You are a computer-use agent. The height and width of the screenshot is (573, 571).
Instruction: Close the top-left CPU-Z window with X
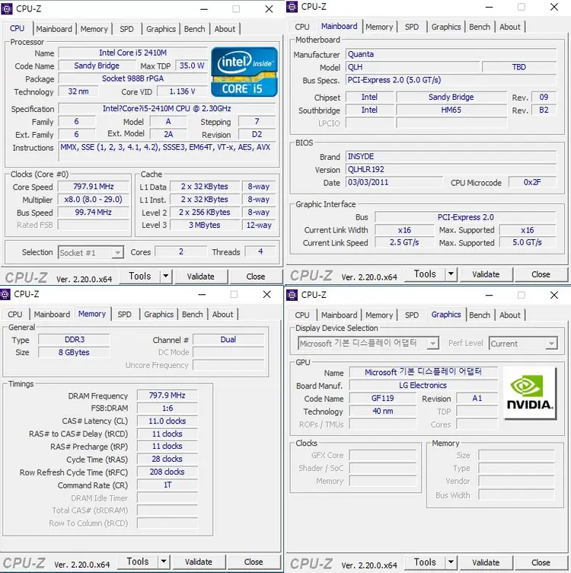(269, 9)
